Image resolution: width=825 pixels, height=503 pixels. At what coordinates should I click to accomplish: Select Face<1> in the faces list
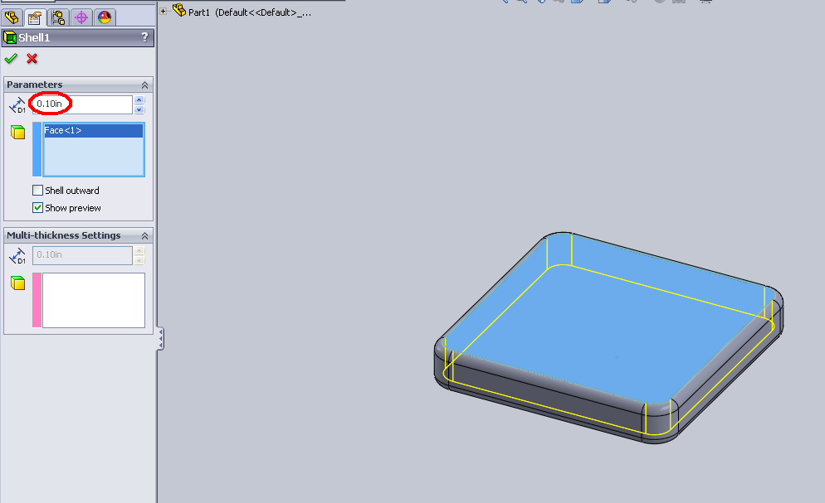[93, 130]
